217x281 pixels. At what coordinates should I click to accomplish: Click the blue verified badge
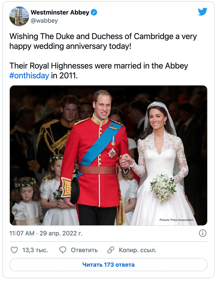click(94, 12)
